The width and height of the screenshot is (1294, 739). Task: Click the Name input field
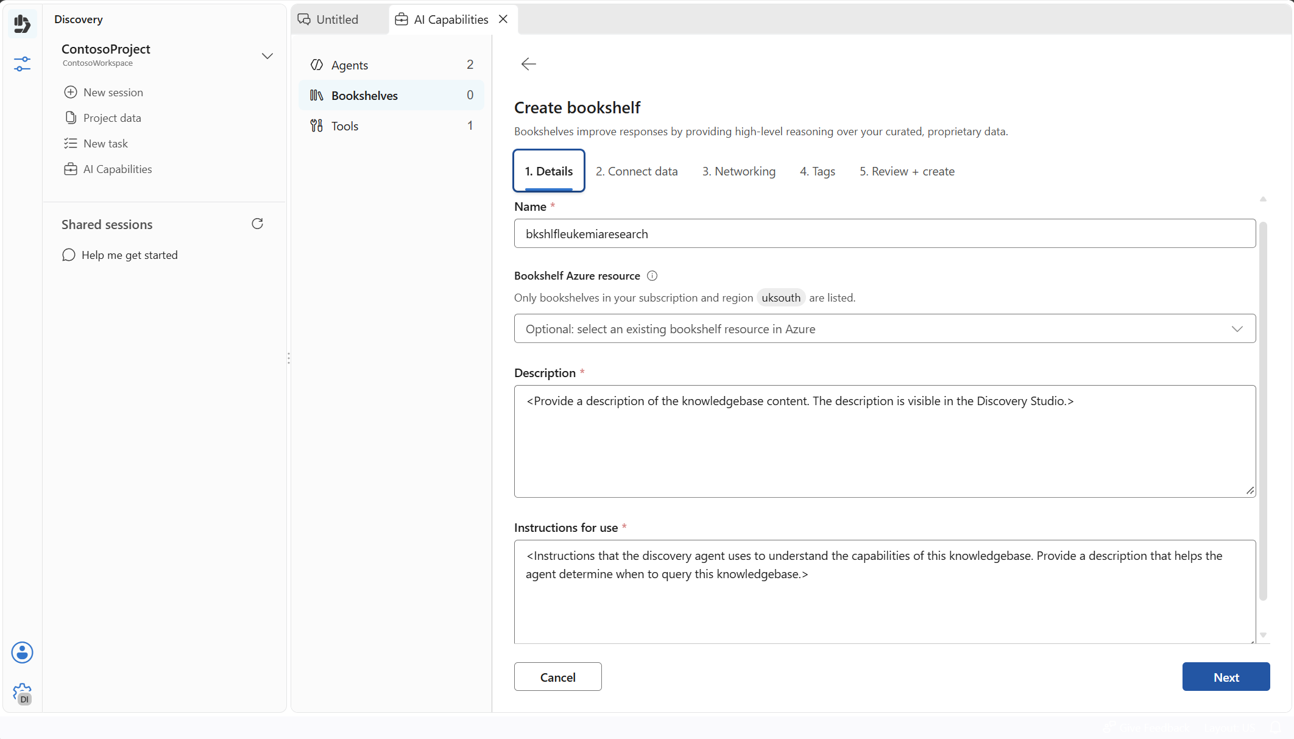tap(885, 233)
